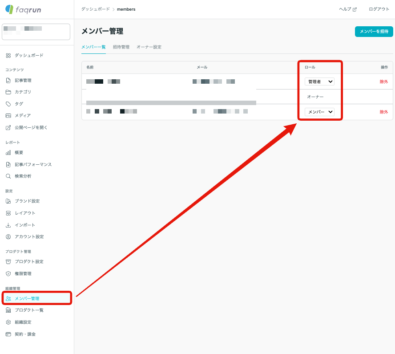Switch to the 招待管理 tab
Image resolution: width=395 pixels, height=354 pixels.
click(x=121, y=47)
